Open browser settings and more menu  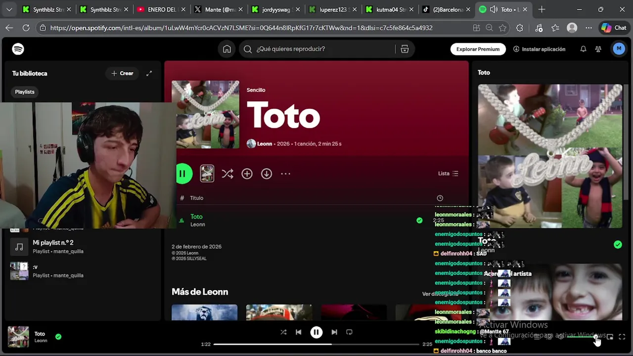pyautogui.click(x=588, y=28)
